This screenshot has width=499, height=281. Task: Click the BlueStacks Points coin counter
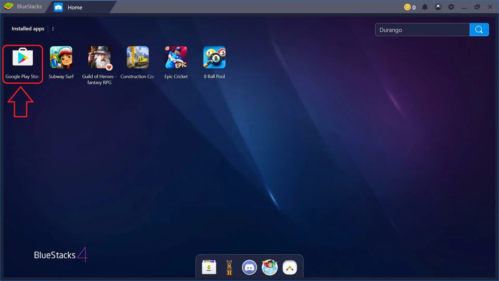click(410, 7)
